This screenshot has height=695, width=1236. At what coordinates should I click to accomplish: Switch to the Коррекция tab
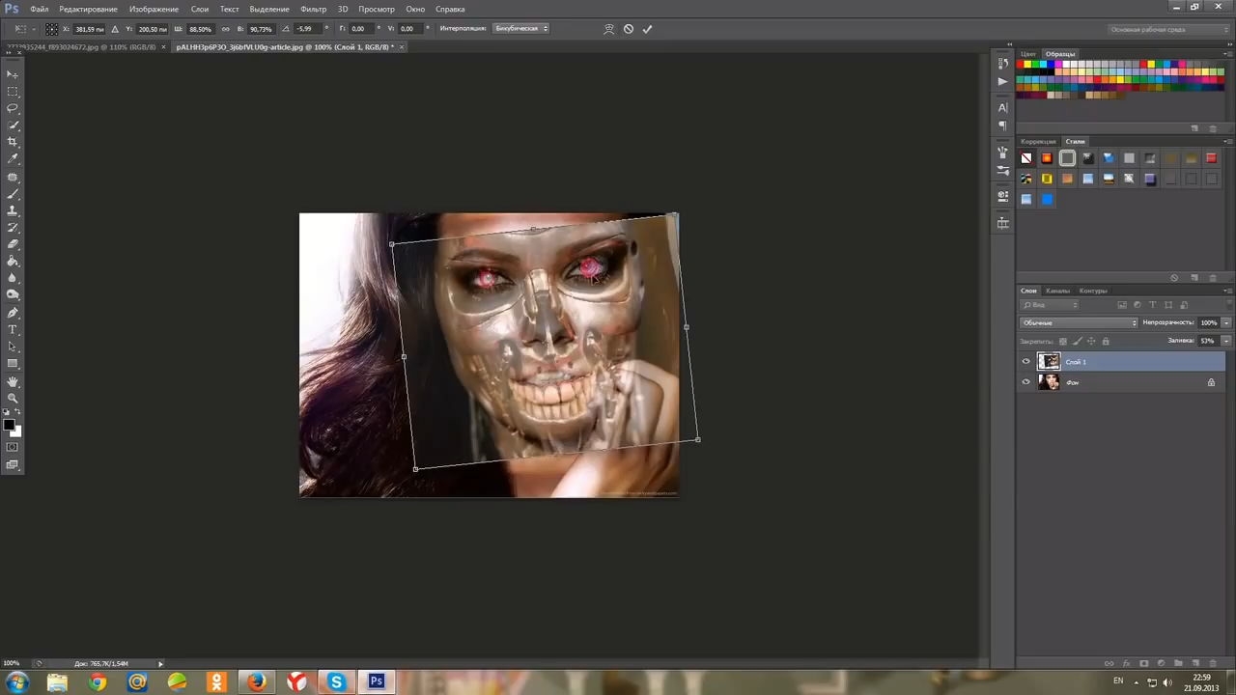1038,142
